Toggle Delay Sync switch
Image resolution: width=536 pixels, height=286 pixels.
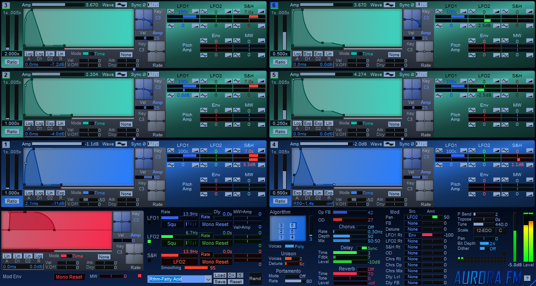(362, 248)
